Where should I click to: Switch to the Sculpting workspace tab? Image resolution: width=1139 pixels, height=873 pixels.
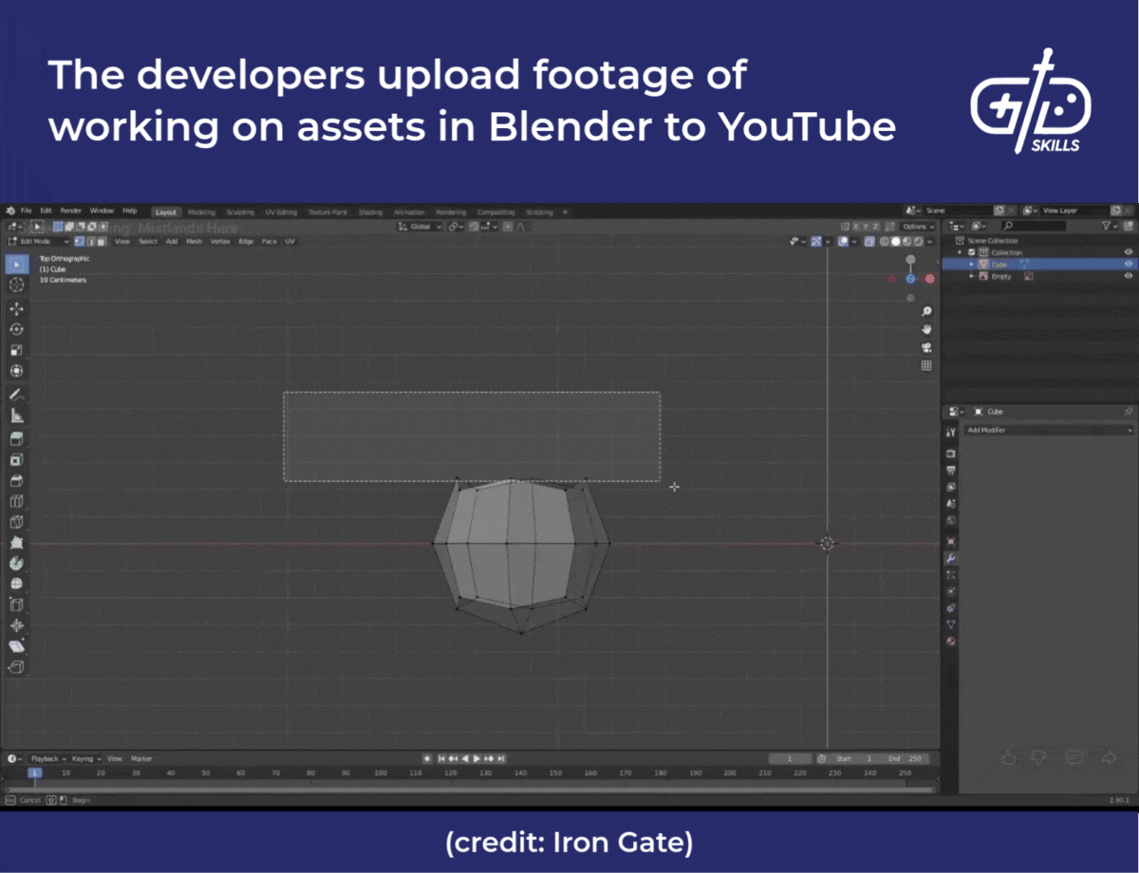click(x=240, y=212)
